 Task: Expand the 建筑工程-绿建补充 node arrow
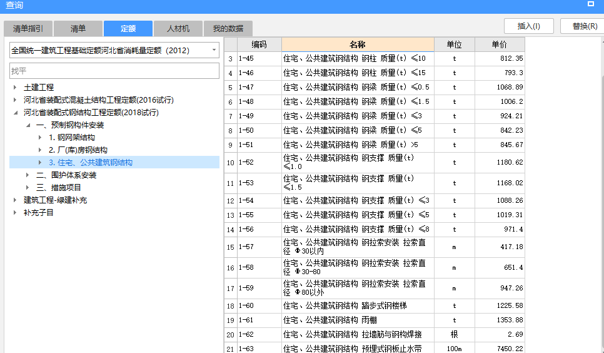(15, 200)
